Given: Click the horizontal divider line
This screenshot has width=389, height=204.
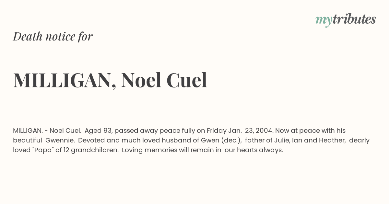Looking at the screenshot, I should click(194, 115).
